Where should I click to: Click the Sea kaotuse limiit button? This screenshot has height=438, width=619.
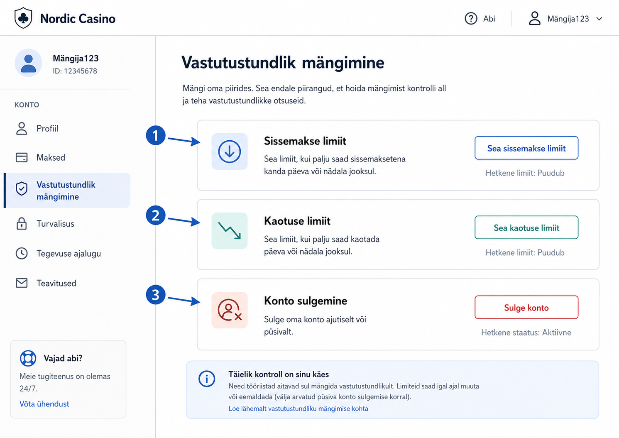pyautogui.click(x=526, y=228)
